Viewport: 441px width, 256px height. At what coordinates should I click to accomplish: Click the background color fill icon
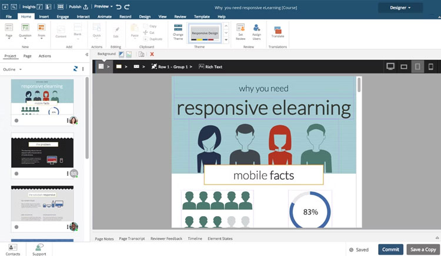[121, 54]
